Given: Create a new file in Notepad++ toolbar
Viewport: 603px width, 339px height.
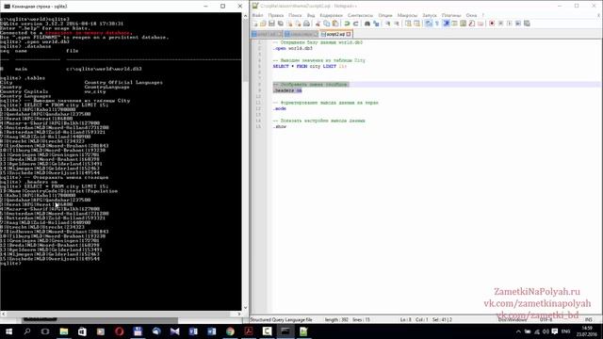Looking at the screenshot, I should point(254,24).
